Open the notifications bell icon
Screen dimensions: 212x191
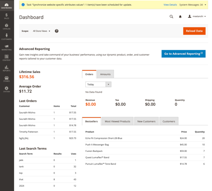pos(180,17)
